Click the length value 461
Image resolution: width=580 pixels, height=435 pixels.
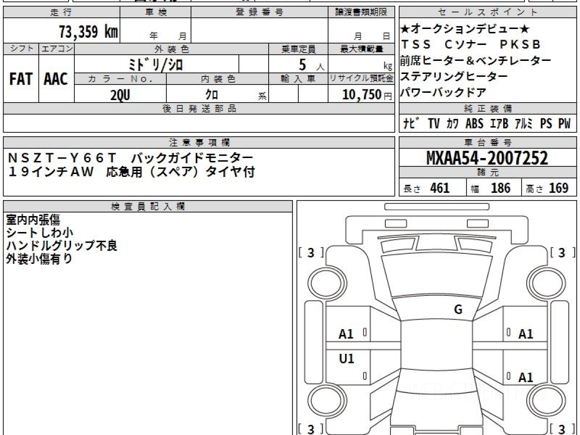440,188
